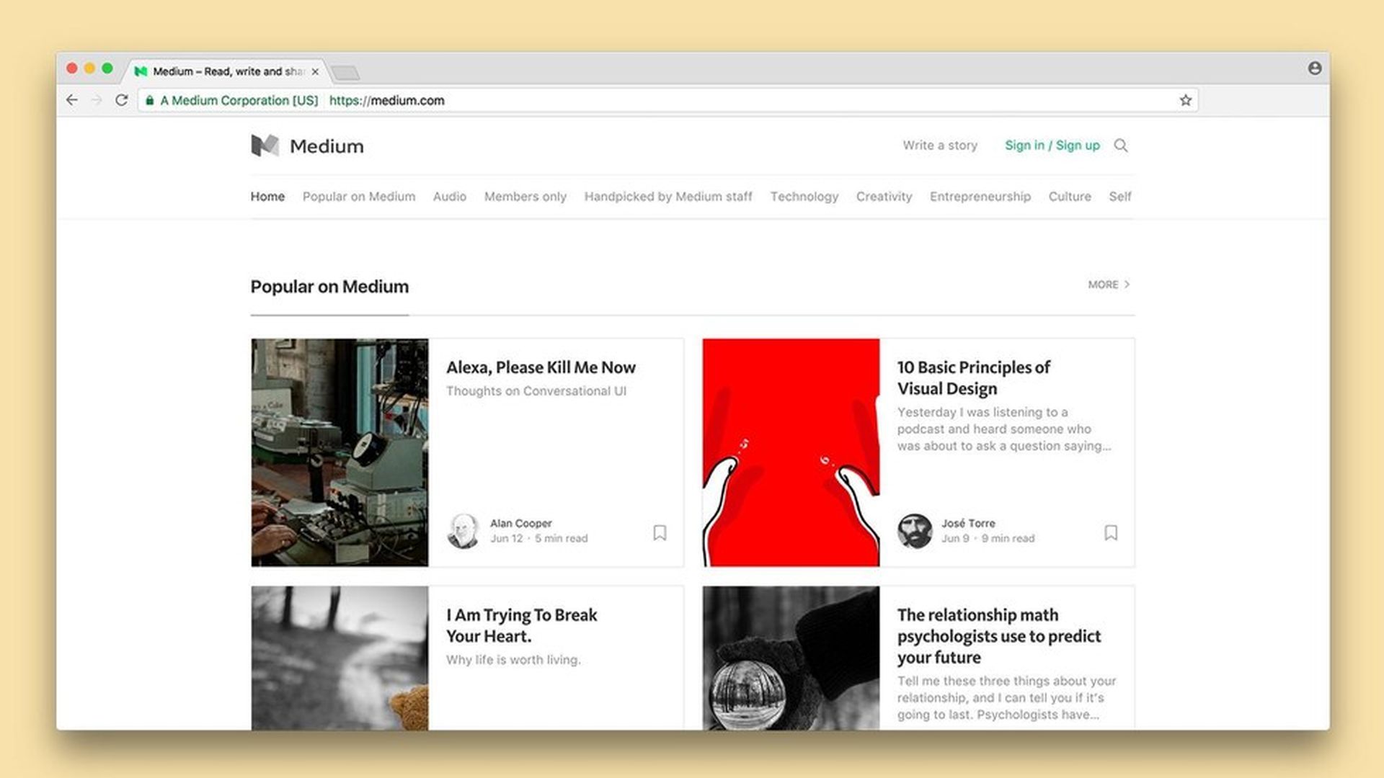Bookmark the Alexa, Please Kill Me Now story
The image size is (1384, 778).
(660, 532)
